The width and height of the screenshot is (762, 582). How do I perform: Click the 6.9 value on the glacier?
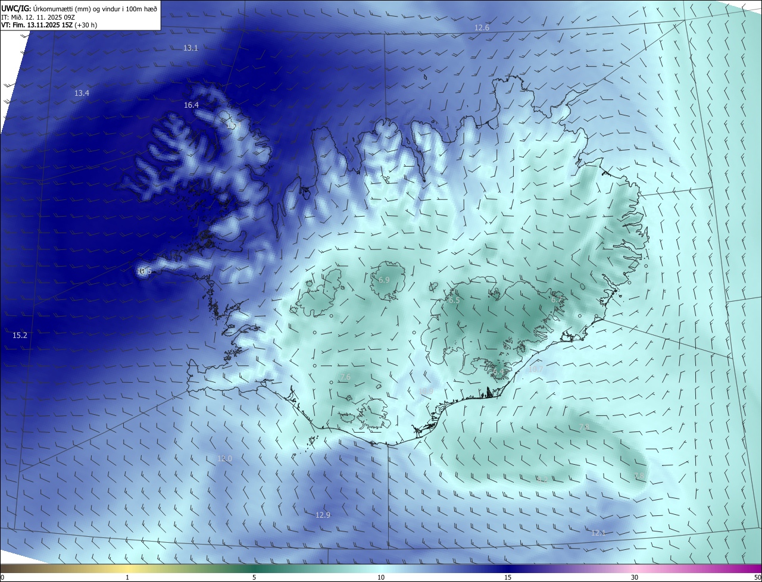[x=384, y=280]
